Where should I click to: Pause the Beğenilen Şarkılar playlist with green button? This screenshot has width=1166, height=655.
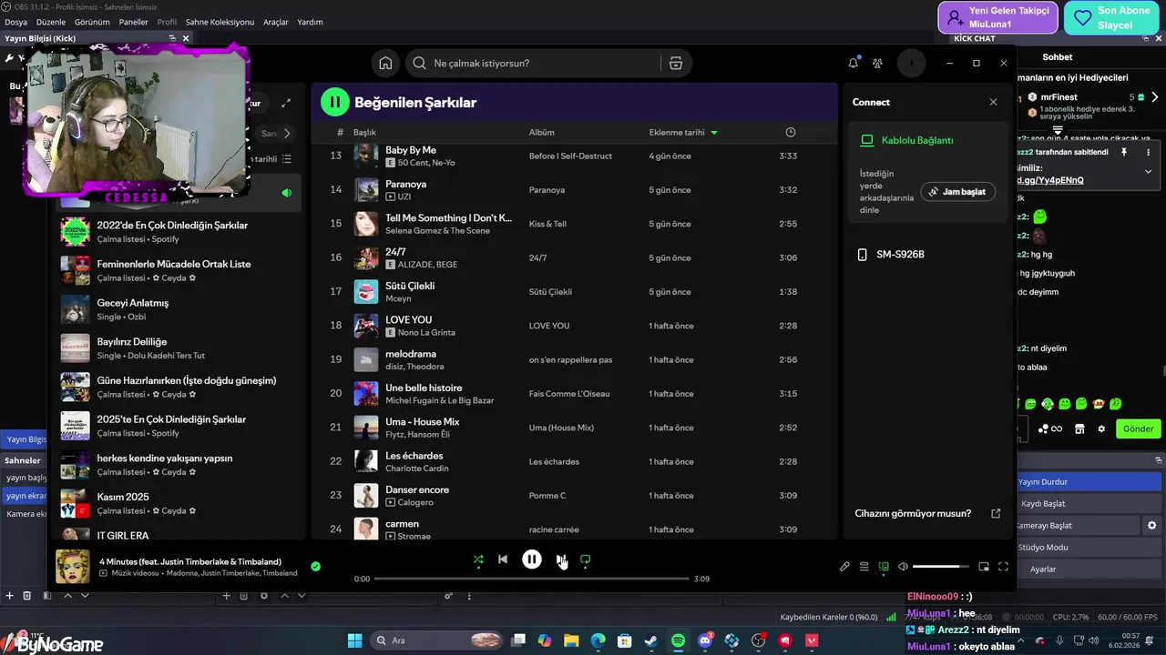tap(335, 102)
